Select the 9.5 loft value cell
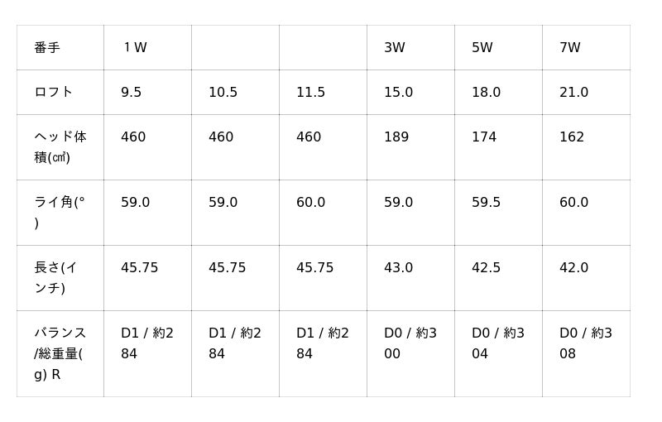662x422 pixels. pos(132,93)
